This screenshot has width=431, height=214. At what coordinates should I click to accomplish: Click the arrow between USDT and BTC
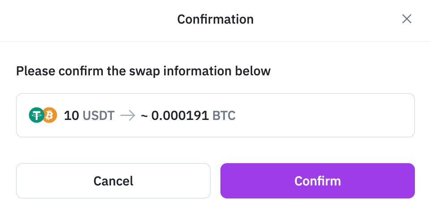coord(128,115)
